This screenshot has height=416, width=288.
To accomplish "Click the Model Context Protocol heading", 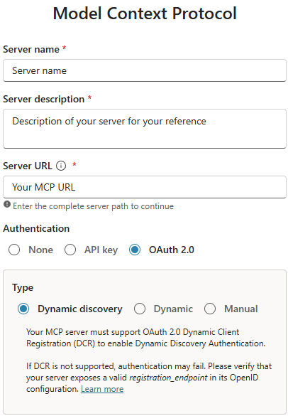I will click(145, 14).
